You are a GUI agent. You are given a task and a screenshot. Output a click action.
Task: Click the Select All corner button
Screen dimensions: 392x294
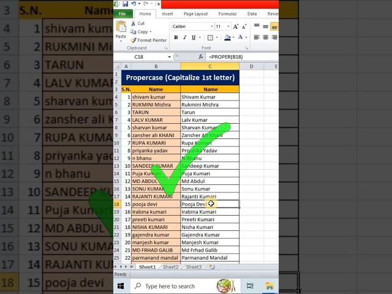117,67
